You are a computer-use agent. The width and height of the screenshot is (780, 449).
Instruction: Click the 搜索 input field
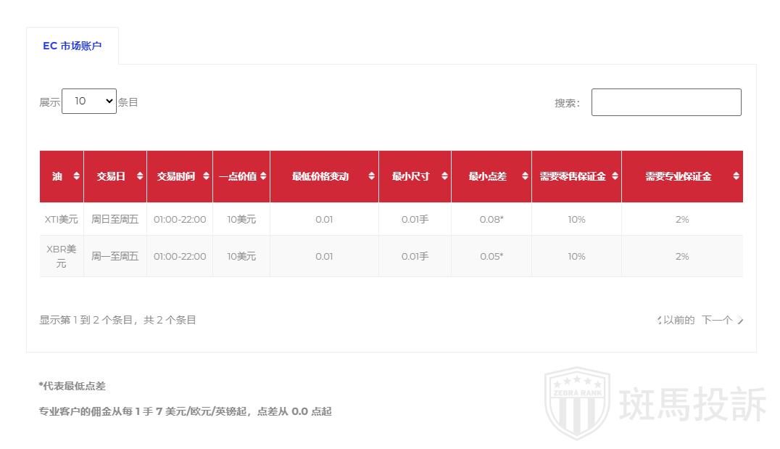coord(665,102)
